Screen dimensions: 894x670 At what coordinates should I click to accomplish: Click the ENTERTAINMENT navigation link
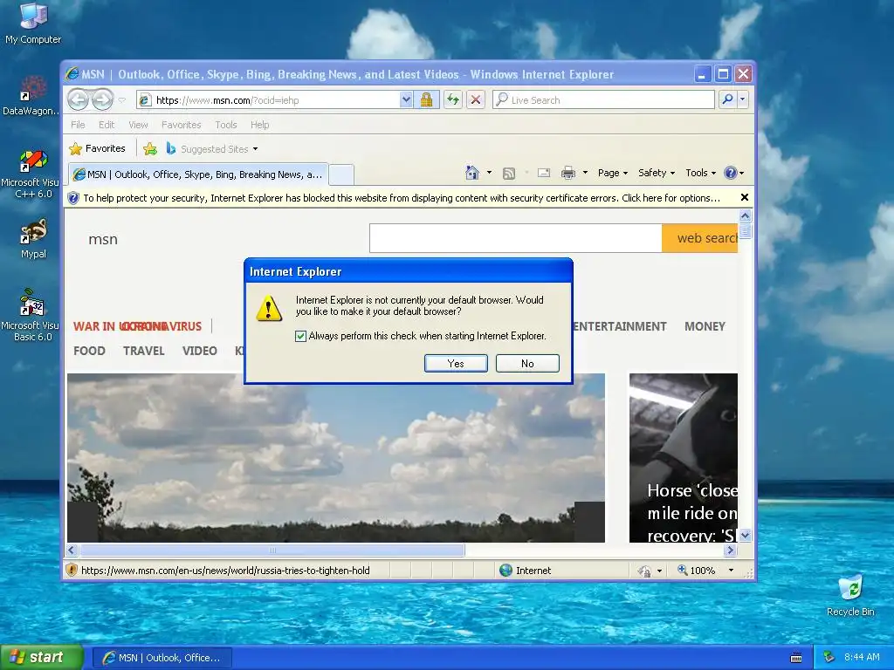click(619, 326)
